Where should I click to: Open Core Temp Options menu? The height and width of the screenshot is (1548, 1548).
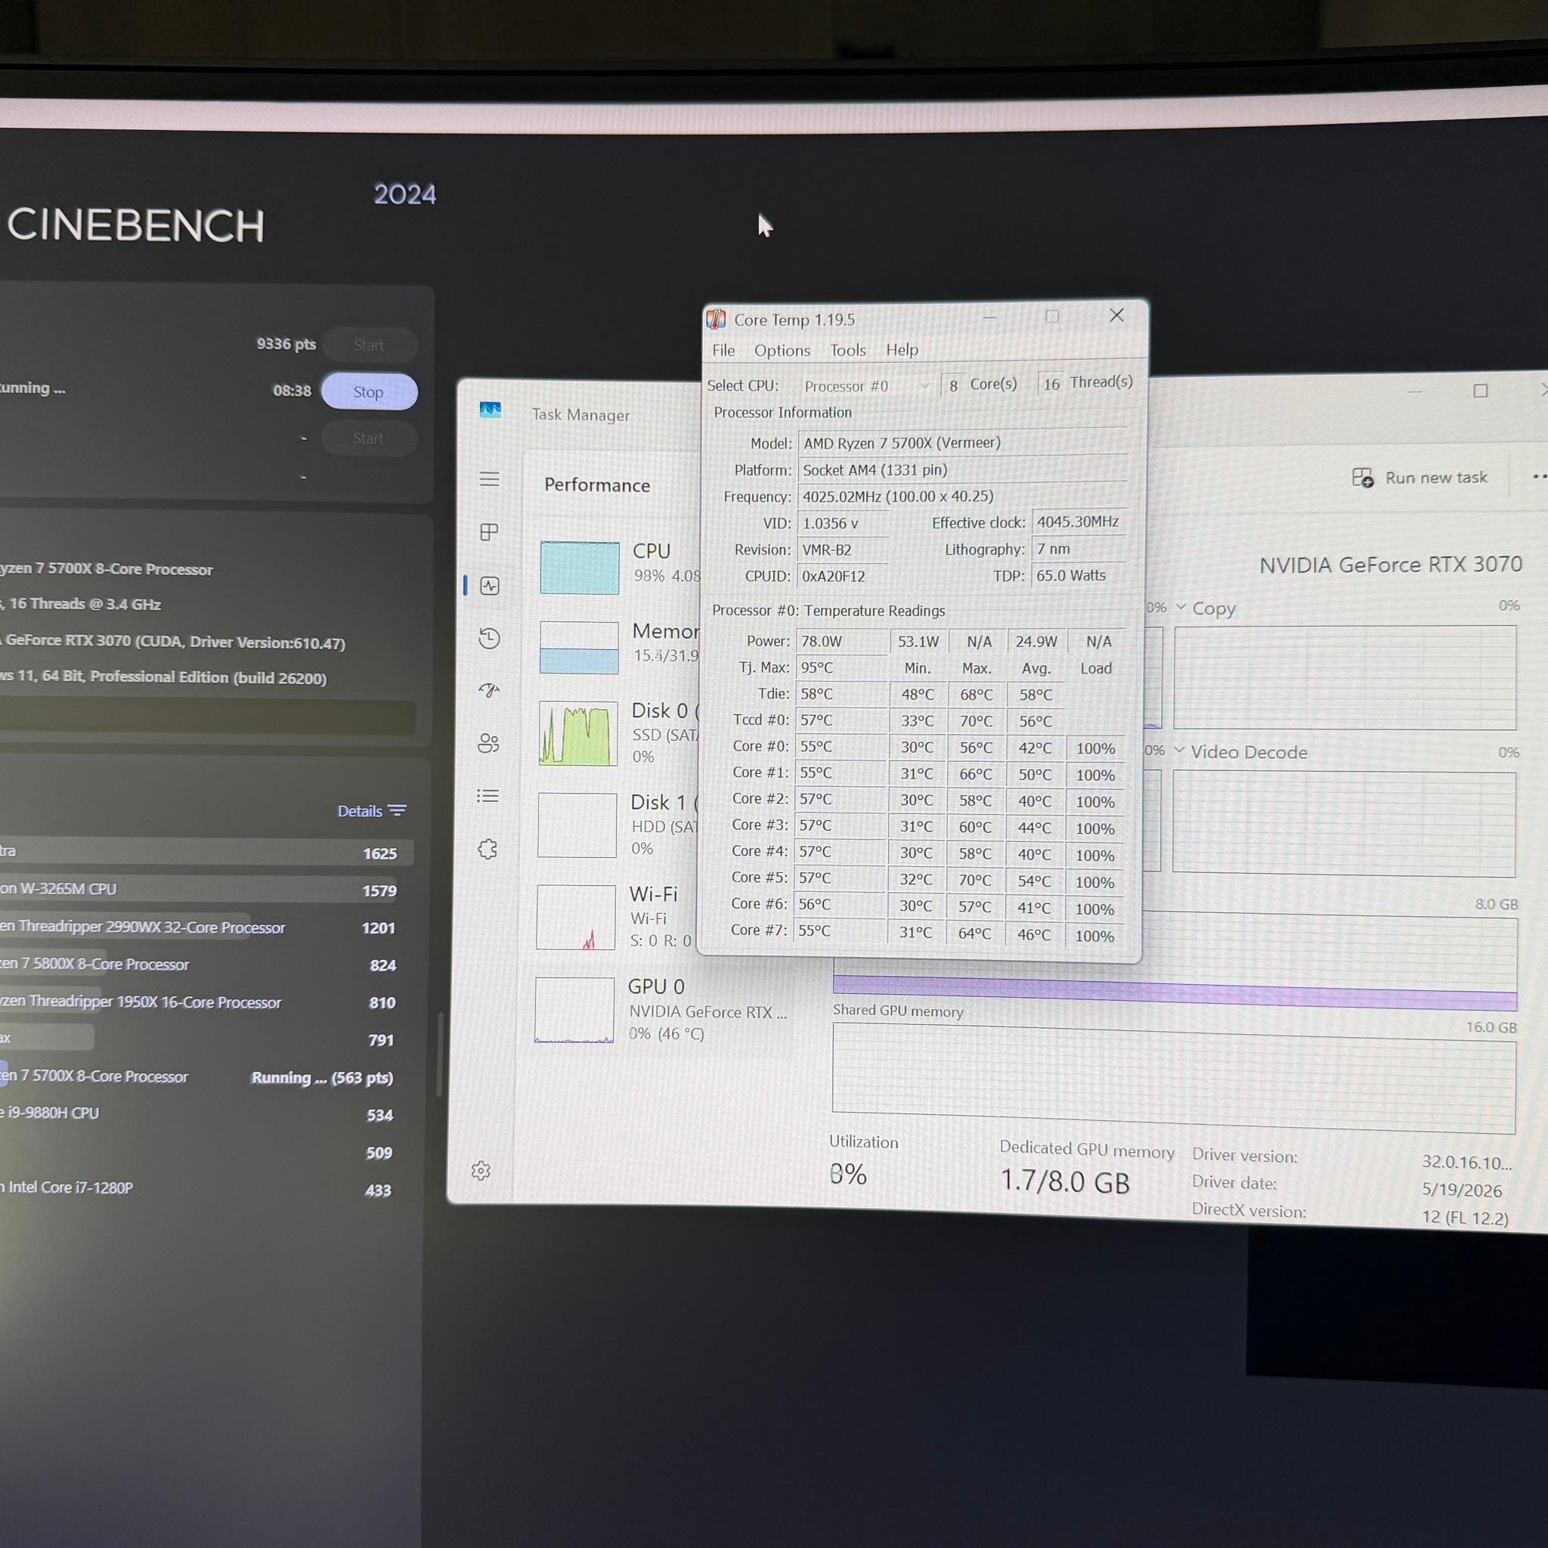782,350
